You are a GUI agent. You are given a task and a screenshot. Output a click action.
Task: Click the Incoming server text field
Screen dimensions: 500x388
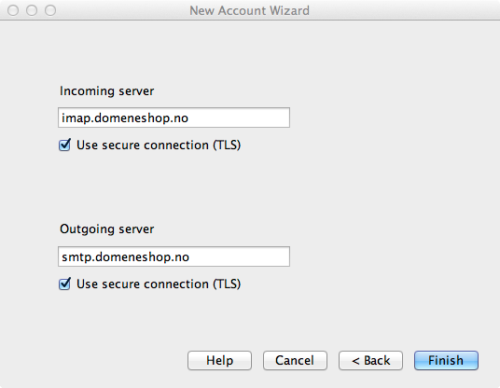click(174, 118)
